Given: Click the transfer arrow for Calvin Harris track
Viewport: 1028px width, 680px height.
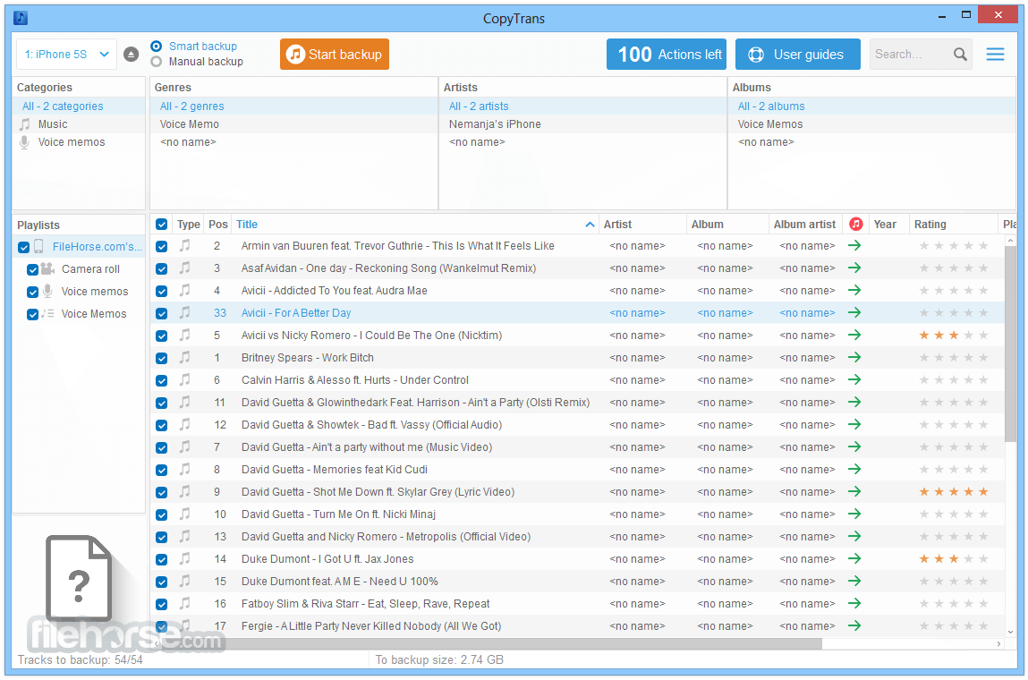Looking at the screenshot, I should (x=854, y=379).
